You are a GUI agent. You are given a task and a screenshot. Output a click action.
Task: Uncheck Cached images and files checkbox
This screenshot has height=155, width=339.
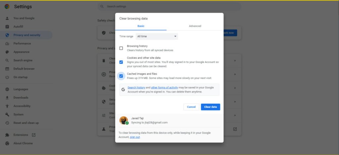121,76
